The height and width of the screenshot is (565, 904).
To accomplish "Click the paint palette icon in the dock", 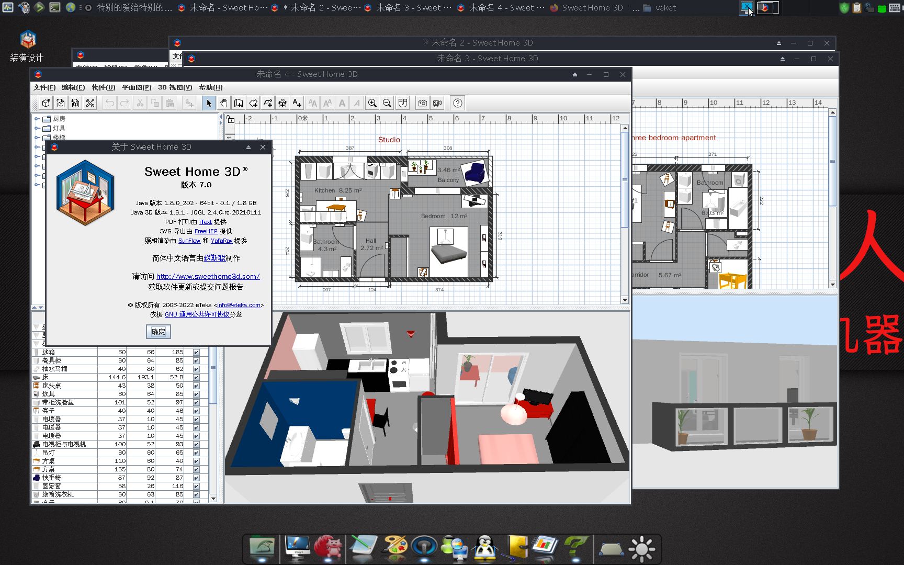I will pyautogui.click(x=395, y=547).
